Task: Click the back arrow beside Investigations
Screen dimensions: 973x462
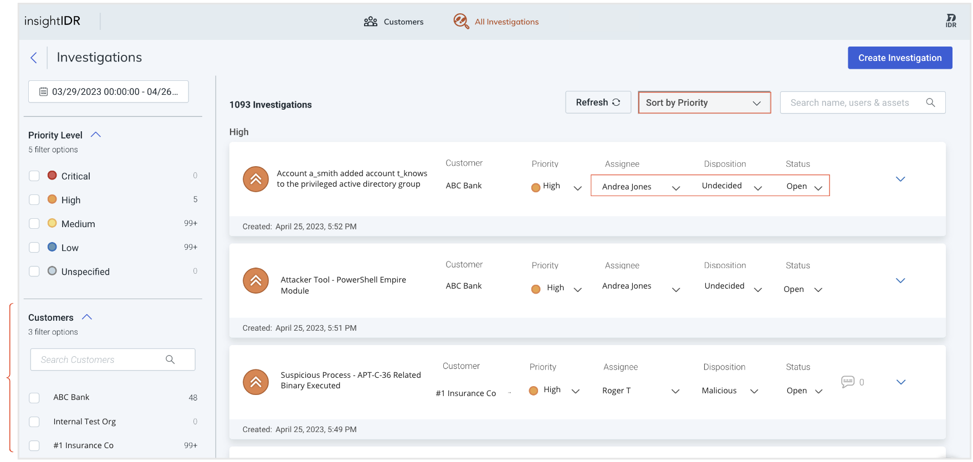Action: click(x=34, y=58)
